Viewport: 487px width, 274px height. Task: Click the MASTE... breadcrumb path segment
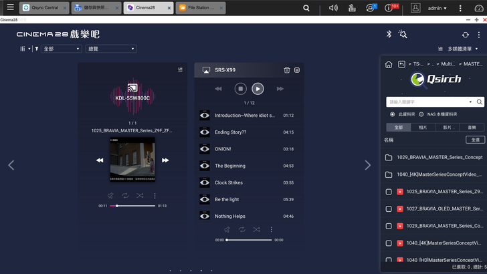(473, 64)
